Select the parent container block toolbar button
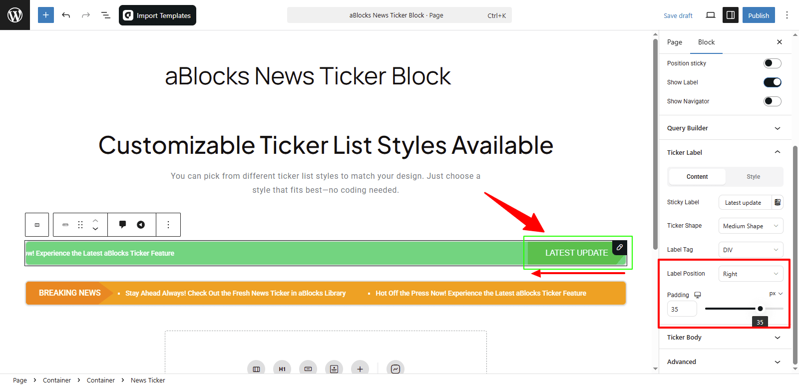 [x=37, y=225]
